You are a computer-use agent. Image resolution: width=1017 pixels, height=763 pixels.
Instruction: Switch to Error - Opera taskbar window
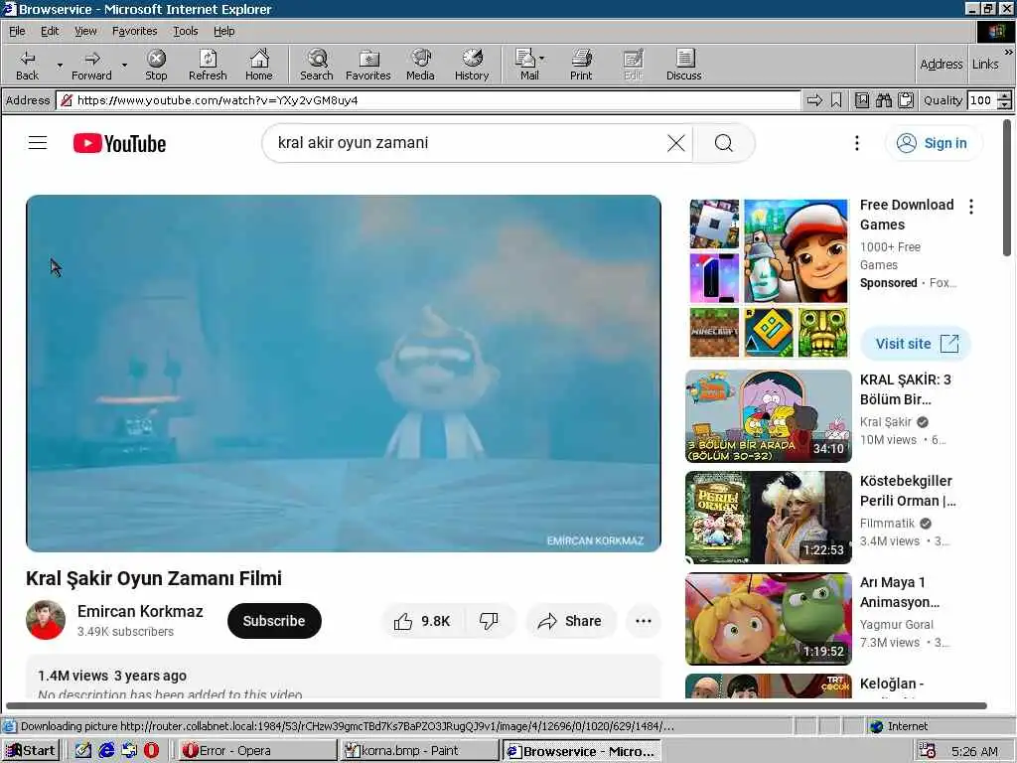coord(258,751)
